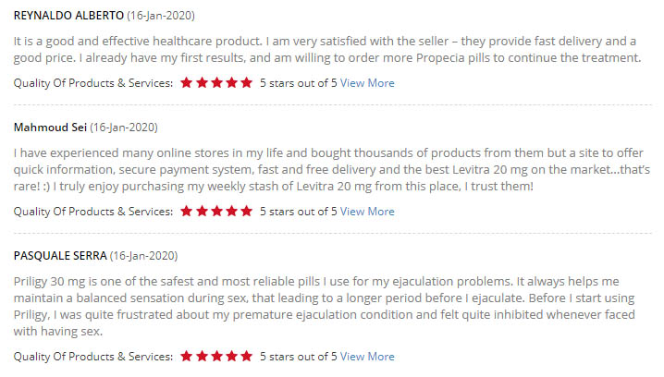Click third star in Reynaldo Alberto's rating
The height and width of the screenshot is (377, 664).
[x=216, y=83]
